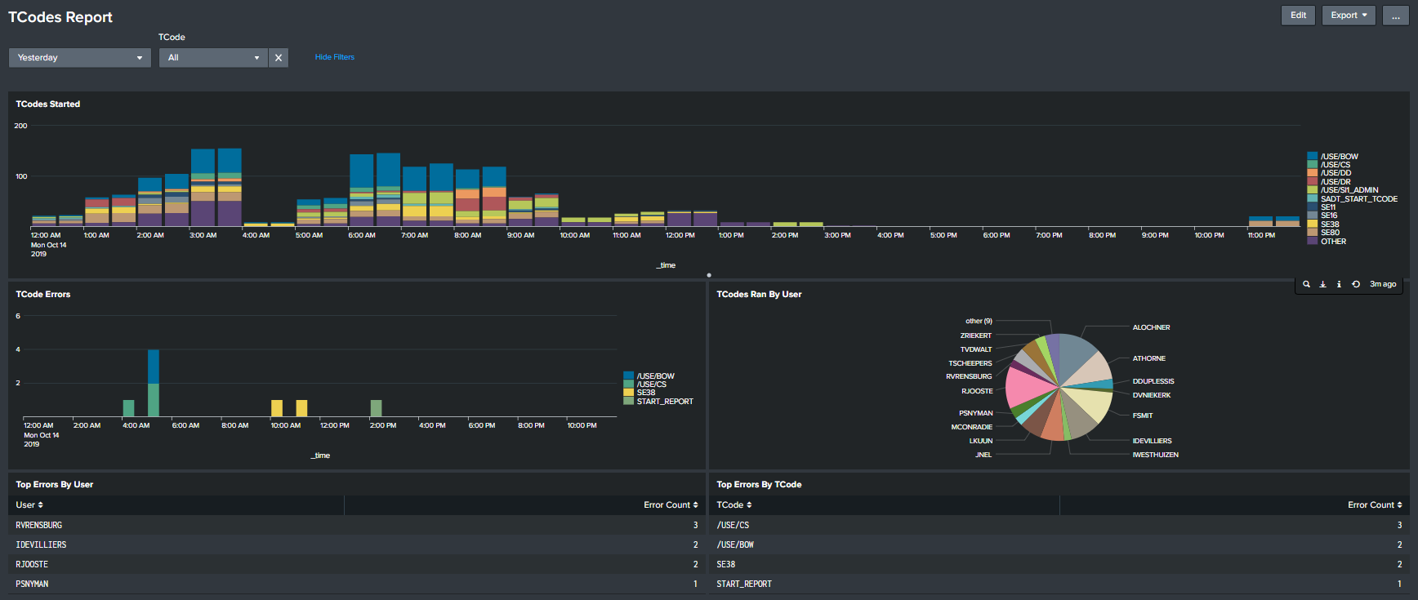This screenshot has height=600, width=1418.
Task: Click the RVRENSBURG row in Top Errors By User
Action: pyautogui.click(x=357, y=525)
